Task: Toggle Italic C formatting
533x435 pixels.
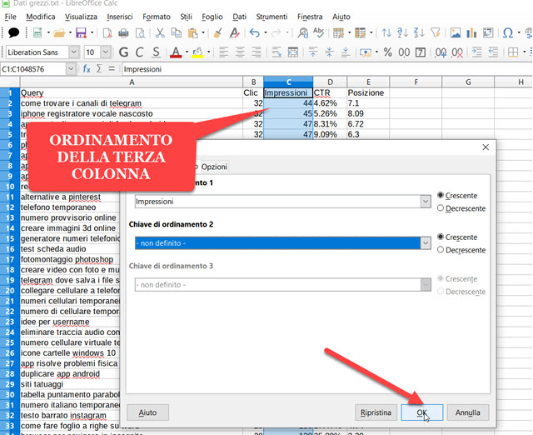Action: pyautogui.click(x=139, y=52)
